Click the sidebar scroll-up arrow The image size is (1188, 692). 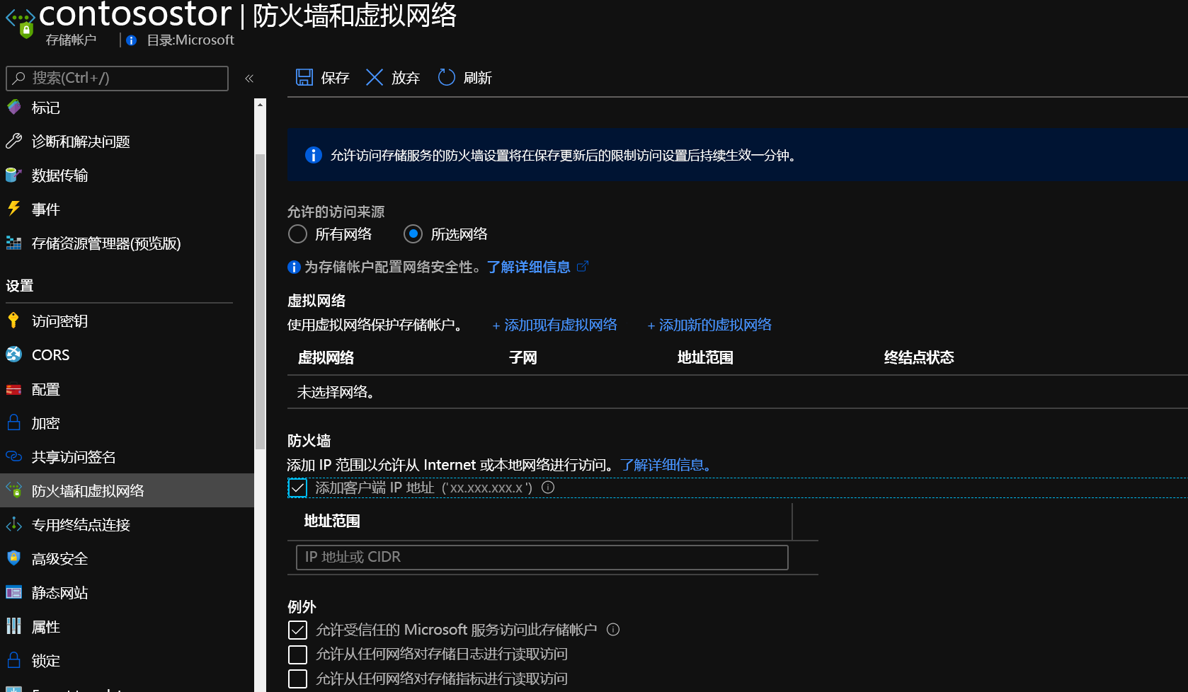(x=260, y=104)
